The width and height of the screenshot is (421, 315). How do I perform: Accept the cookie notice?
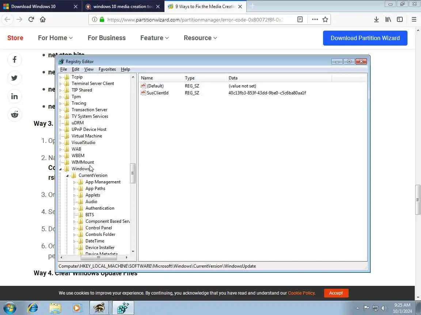(336, 293)
